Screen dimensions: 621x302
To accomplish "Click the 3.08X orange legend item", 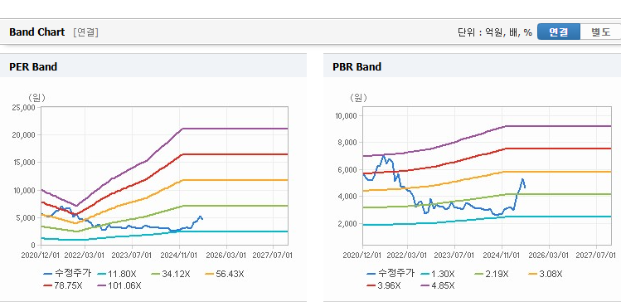I will click(546, 274).
